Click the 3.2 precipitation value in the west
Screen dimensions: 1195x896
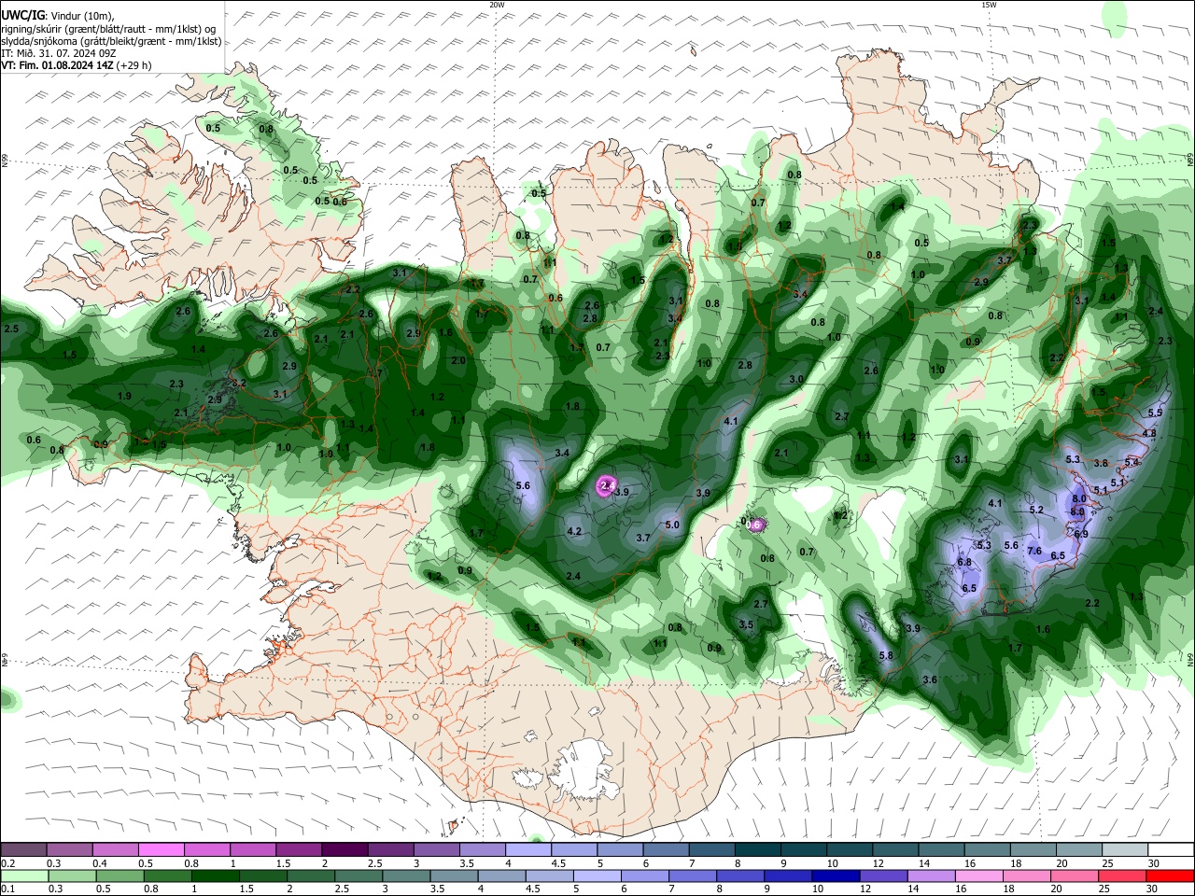[238, 383]
